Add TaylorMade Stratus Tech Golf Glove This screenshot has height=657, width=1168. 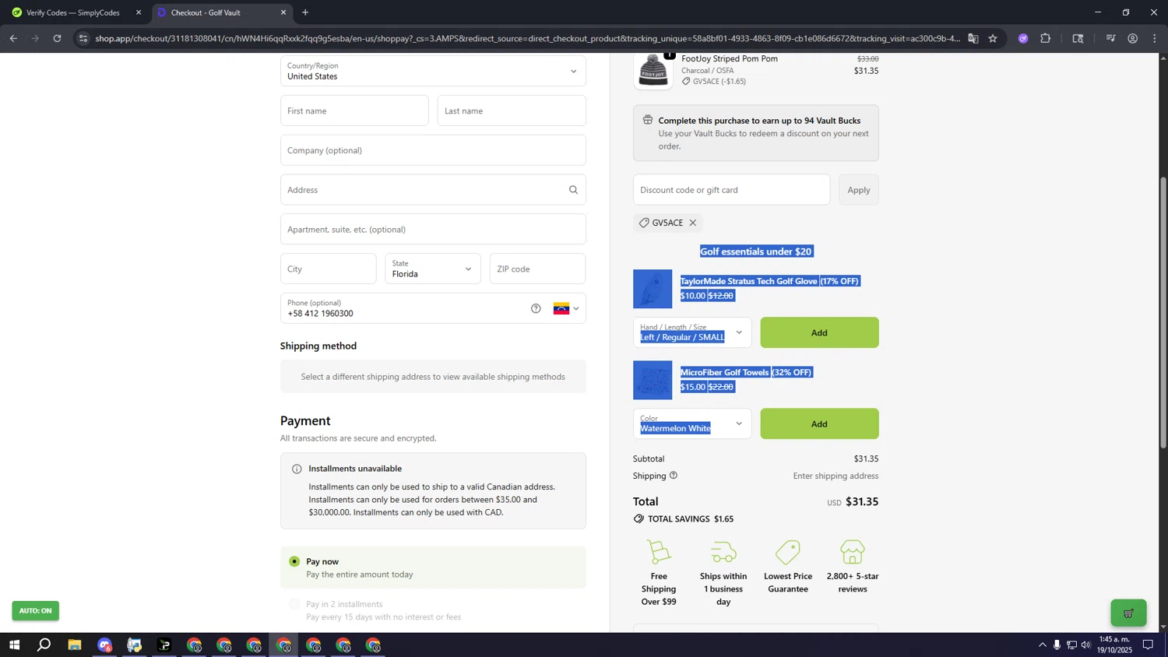tap(819, 332)
